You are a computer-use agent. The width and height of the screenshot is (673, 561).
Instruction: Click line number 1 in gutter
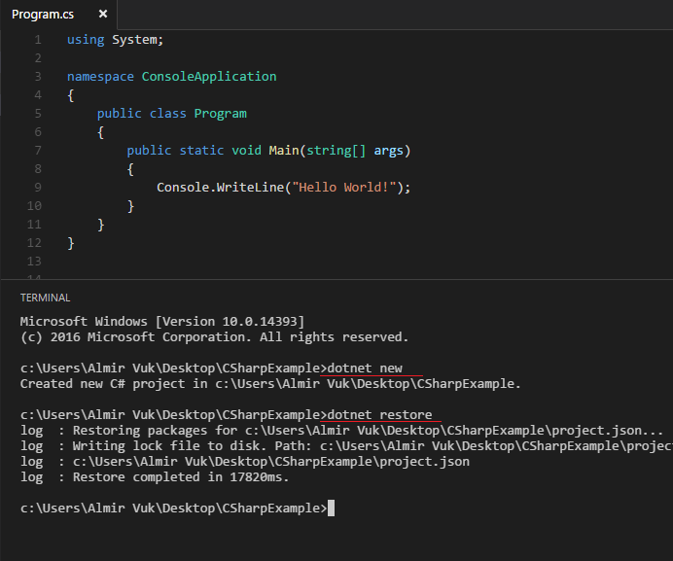[x=37, y=40]
